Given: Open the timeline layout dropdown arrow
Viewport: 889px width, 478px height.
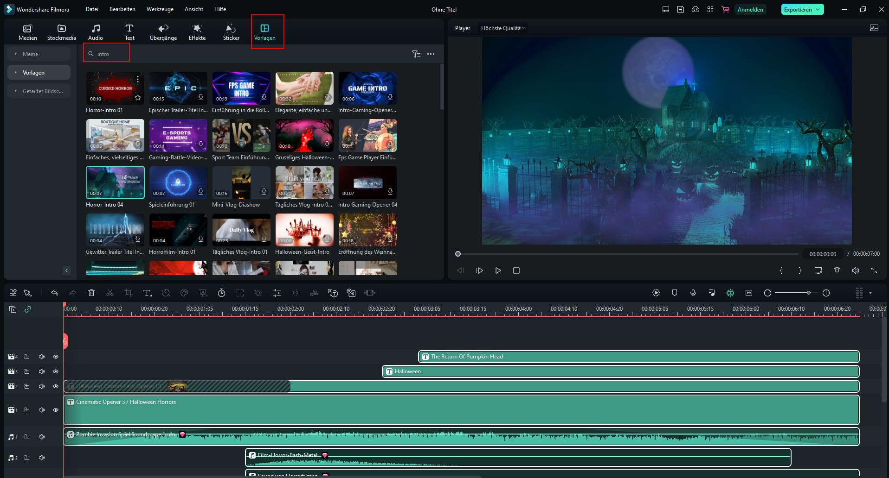Looking at the screenshot, I should (x=870, y=293).
